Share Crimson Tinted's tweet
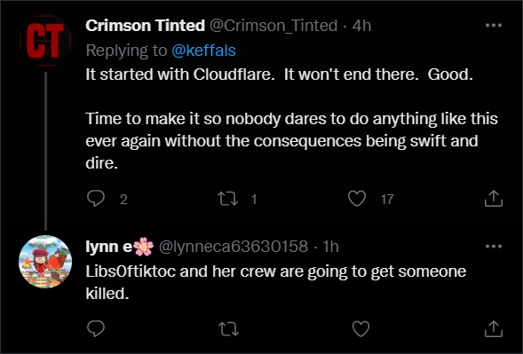523x354 pixels. 494,199
